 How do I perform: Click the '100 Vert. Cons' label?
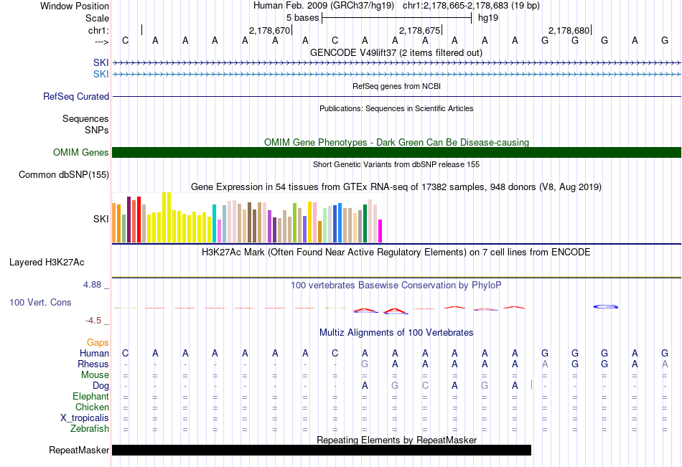40,302
